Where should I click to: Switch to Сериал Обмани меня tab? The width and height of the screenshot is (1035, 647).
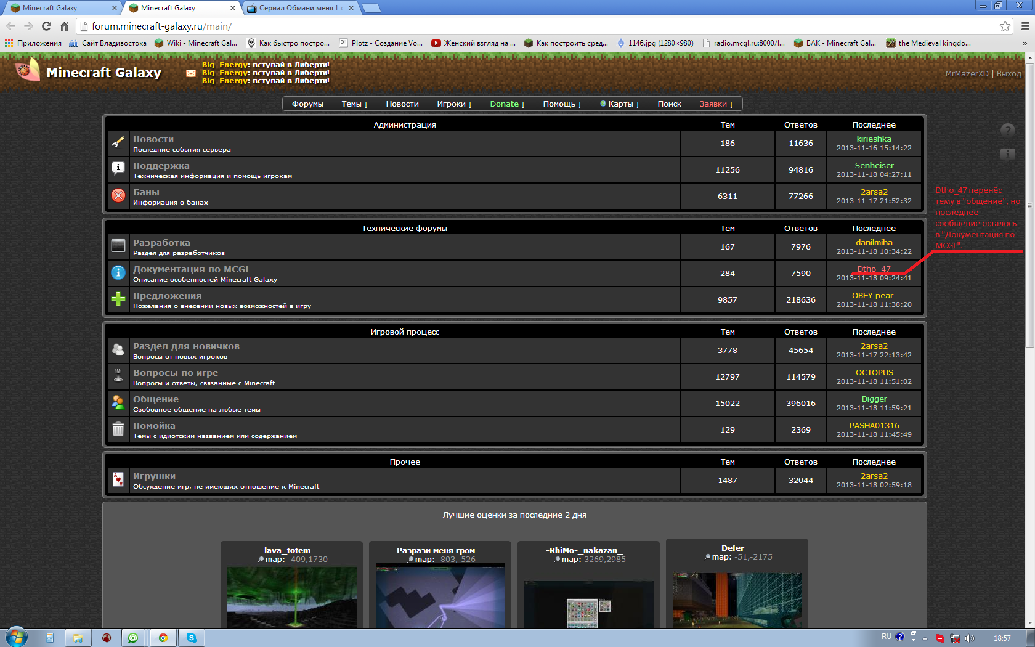pos(300,8)
